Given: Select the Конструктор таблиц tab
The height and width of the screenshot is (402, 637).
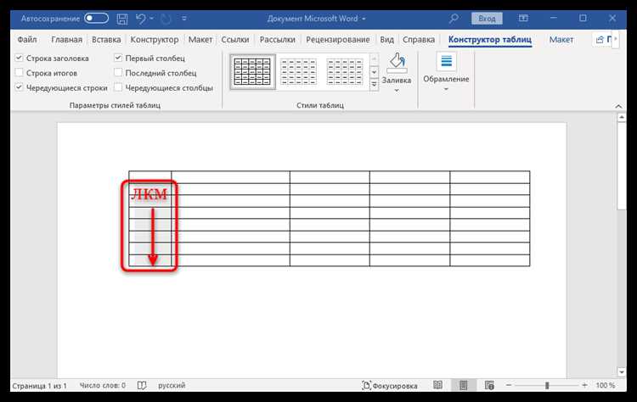Looking at the screenshot, I should pos(490,39).
